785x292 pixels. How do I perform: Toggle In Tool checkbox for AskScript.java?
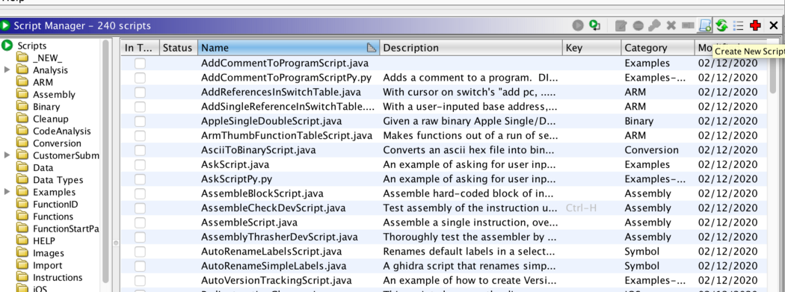point(140,164)
